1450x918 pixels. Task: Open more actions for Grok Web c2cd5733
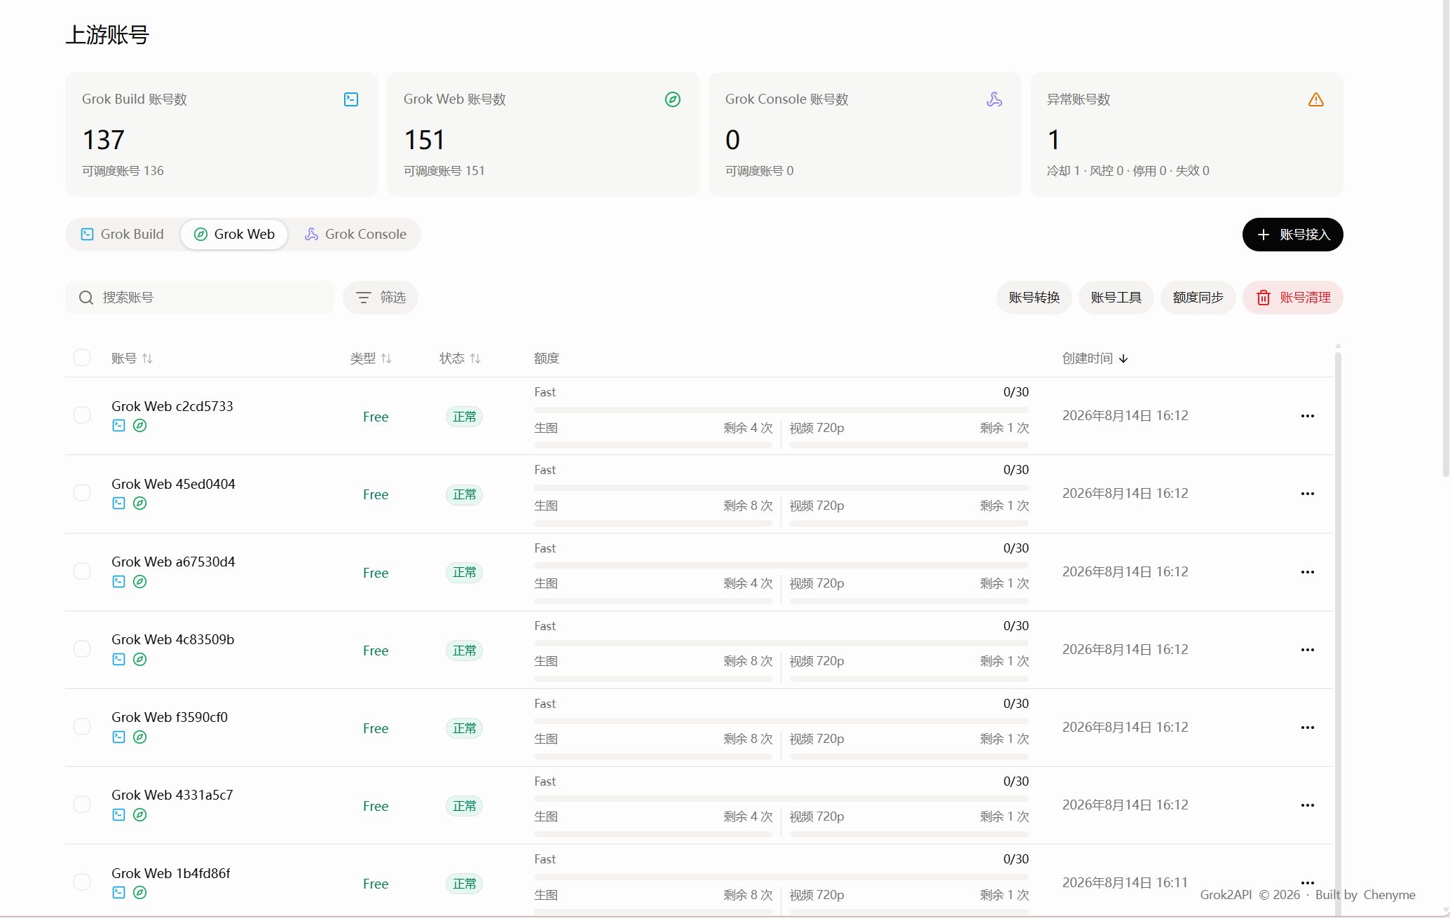1308,416
